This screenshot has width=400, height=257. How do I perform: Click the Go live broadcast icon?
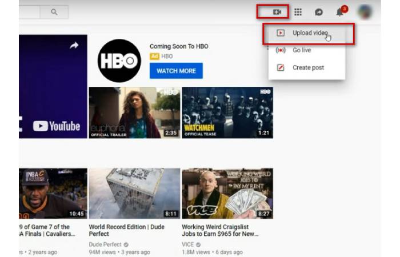click(281, 50)
